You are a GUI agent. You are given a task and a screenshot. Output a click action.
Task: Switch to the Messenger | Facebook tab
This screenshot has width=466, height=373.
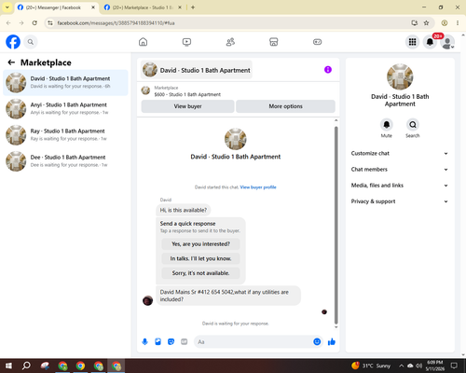53,7
